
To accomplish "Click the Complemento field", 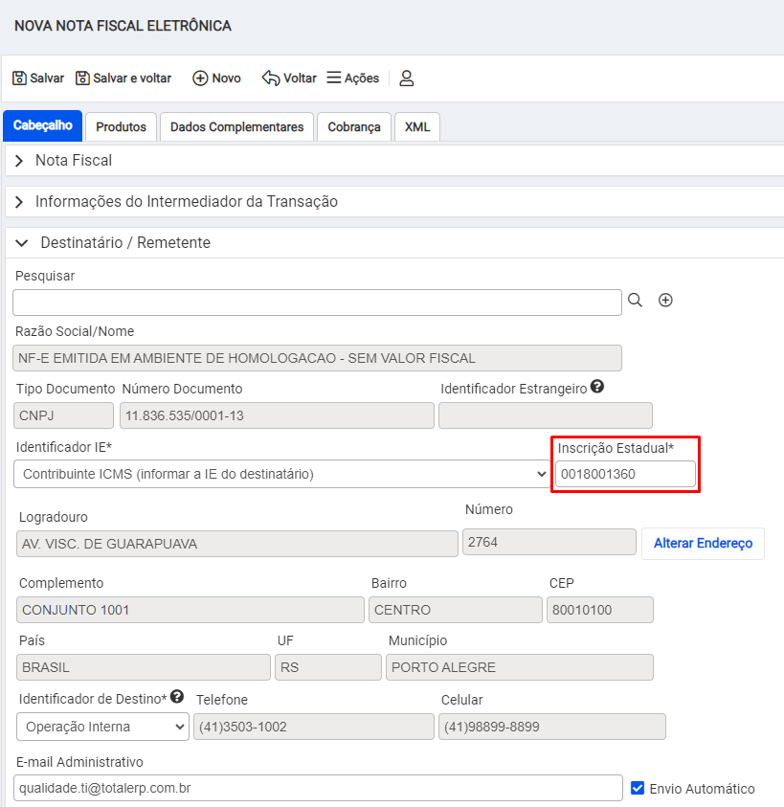I will pyautogui.click(x=190, y=610).
